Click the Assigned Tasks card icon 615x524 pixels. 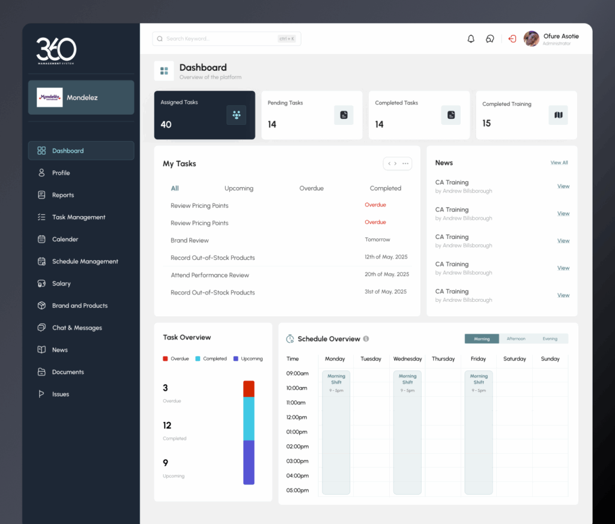236,115
